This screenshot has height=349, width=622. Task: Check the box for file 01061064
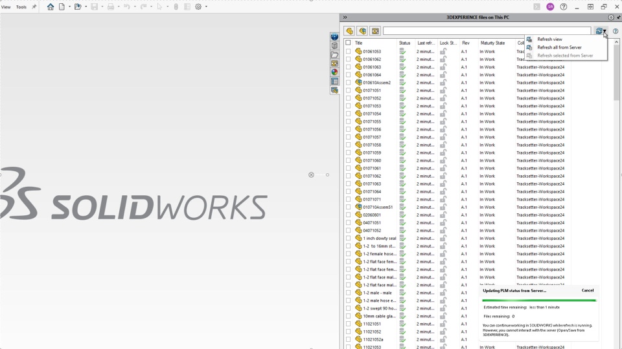[349, 75]
